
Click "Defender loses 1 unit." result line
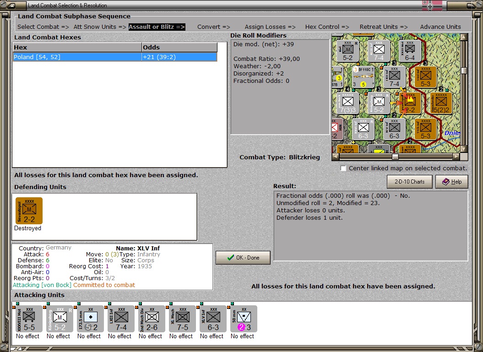(309, 218)
